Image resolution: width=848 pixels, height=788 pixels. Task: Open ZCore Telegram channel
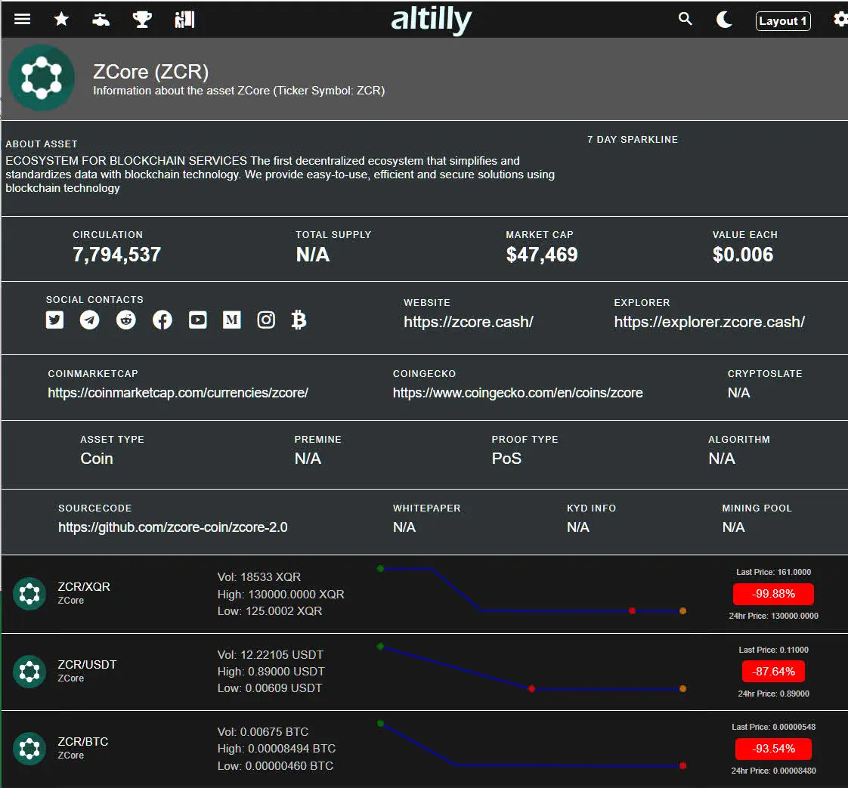(x=90, y=320)
